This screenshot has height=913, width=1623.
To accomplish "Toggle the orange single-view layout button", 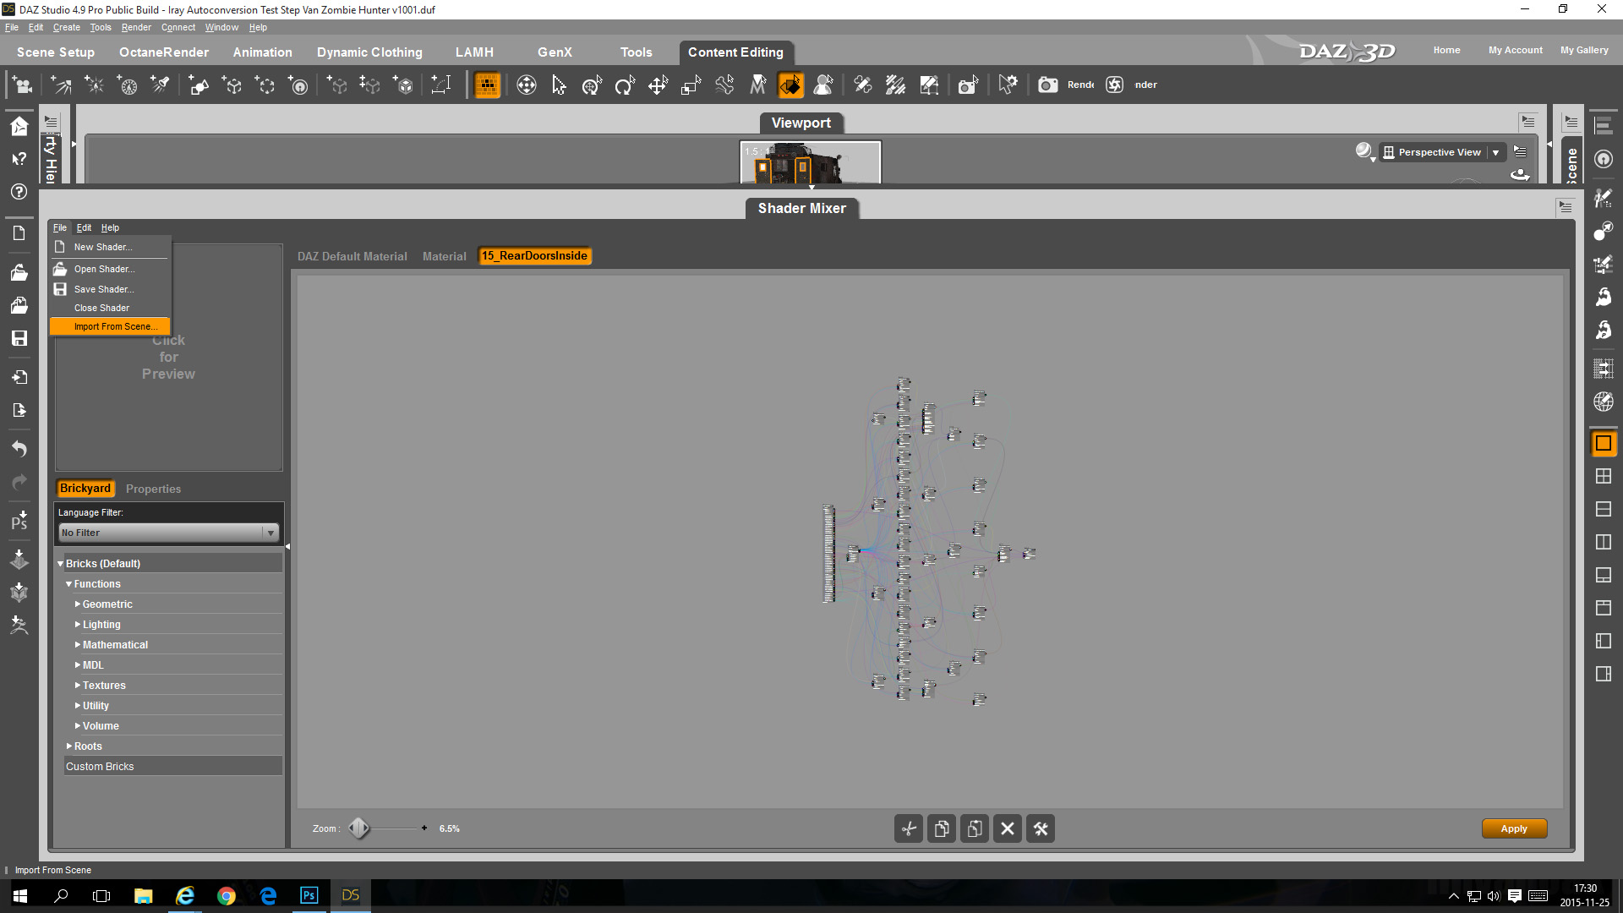I will click(x=1604, y=443).
